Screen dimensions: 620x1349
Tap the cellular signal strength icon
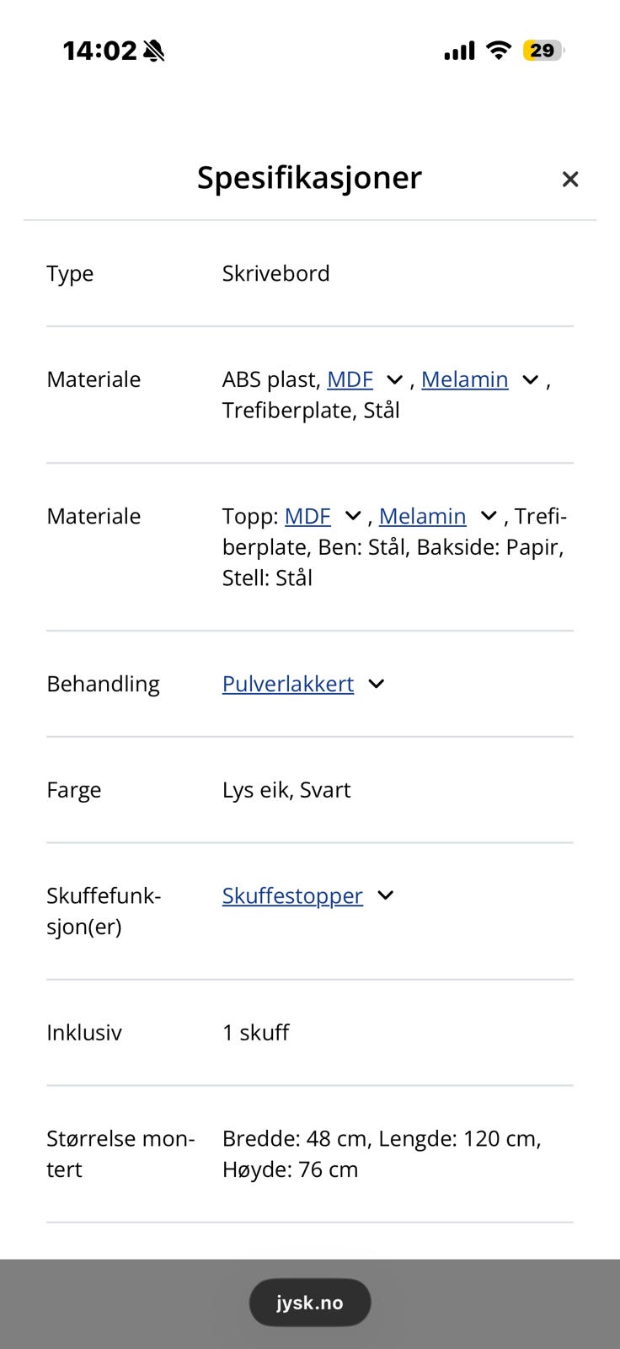457,51
